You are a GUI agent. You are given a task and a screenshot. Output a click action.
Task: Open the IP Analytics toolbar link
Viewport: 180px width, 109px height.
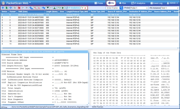[x=73, y=8]
